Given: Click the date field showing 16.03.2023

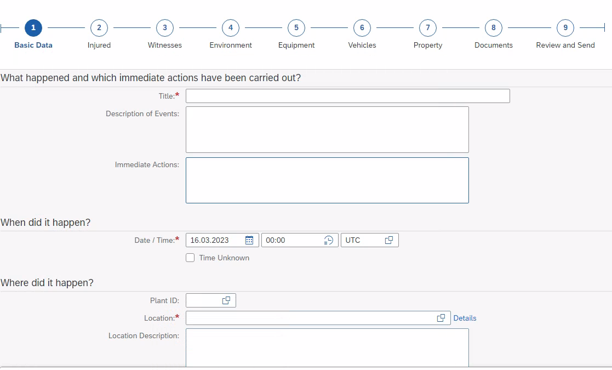Looking at the screenshot, I should [x=215, y=240].
